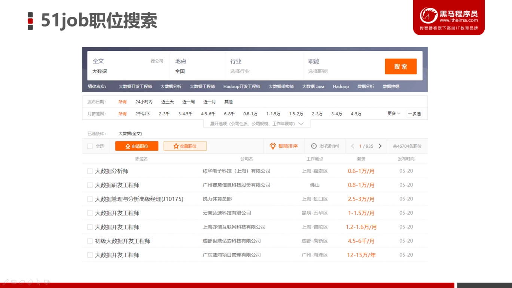512x288 pixels.
Task: Select salary range 0.8-1万
Action: click(x=250, y=114)
